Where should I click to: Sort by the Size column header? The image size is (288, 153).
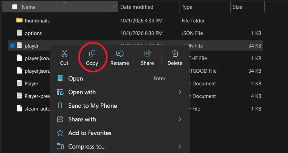click(x=237, y=7)
